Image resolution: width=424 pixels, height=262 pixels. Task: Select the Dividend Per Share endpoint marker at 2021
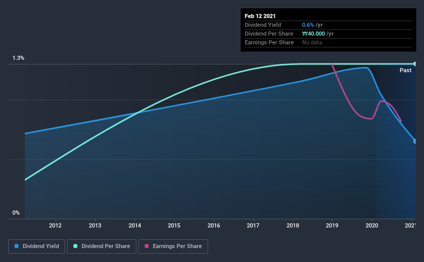[415, 64]
